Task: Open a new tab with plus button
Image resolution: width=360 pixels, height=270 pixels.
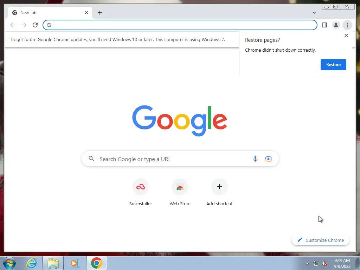Action: [x=99, y=13]
